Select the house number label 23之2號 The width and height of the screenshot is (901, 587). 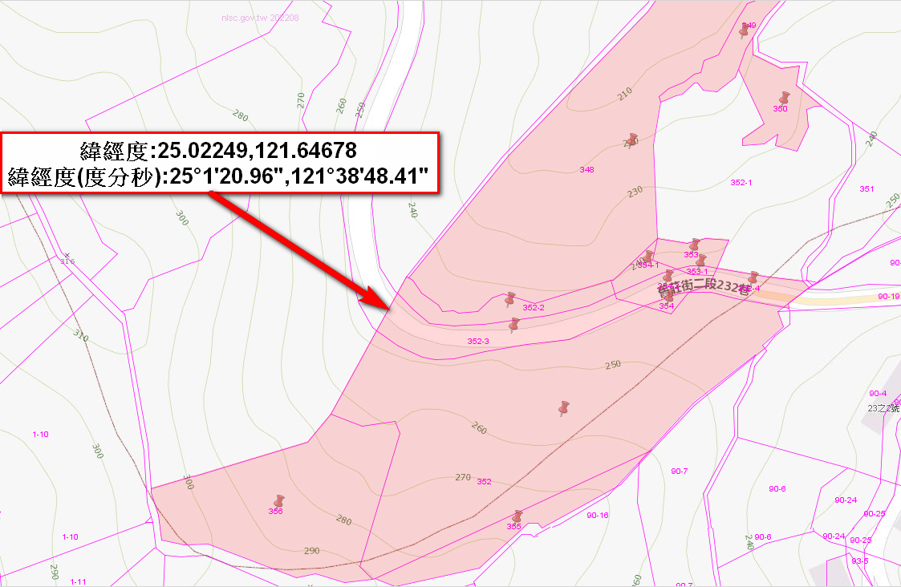pyautogui.click(x=884, y=408)
